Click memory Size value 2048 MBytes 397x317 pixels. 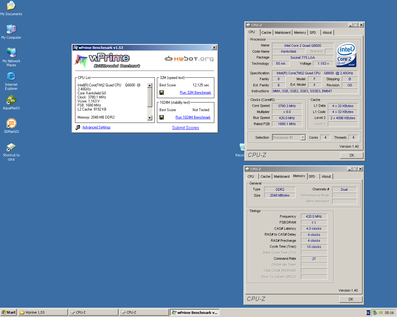280,195
